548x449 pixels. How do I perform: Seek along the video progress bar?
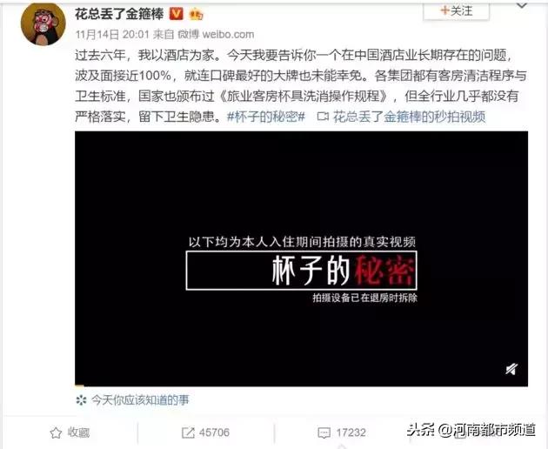click(301, 385)
